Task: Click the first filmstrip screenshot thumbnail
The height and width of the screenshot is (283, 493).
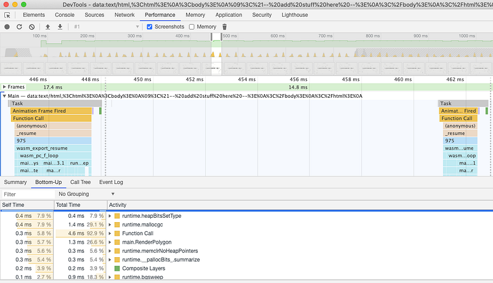Action: tap(11, 68)
